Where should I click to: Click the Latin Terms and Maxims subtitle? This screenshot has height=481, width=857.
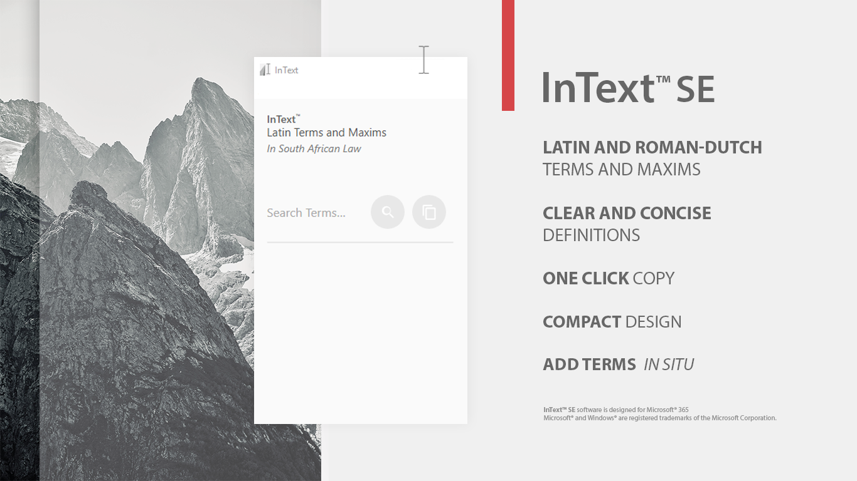click(326, 133)
